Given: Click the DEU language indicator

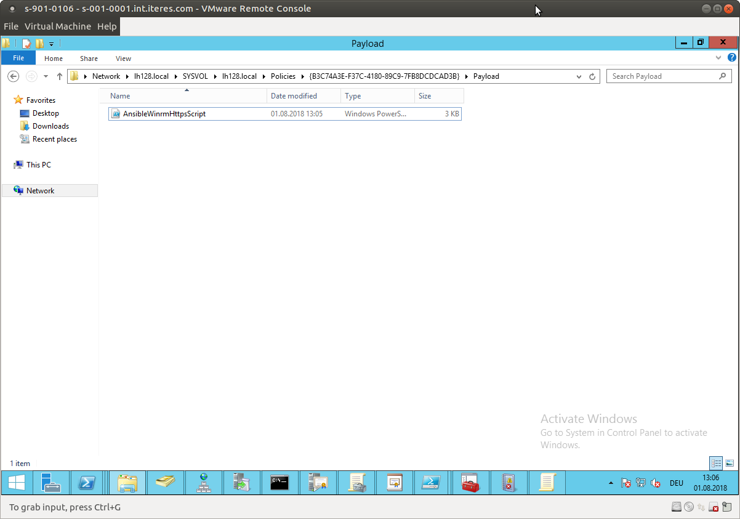Looking at the screenshot, I should click(x=676, y=483).
